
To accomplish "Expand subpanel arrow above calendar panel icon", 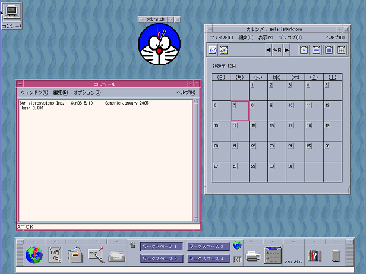I will [55, 241].
